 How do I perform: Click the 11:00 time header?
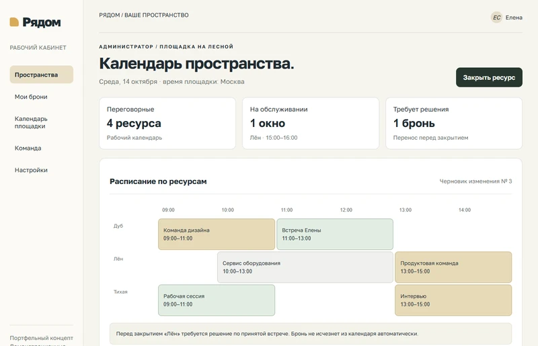tap(287, 210)
